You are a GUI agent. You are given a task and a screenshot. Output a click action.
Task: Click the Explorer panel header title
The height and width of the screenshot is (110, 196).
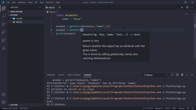(x=14, y=7)
